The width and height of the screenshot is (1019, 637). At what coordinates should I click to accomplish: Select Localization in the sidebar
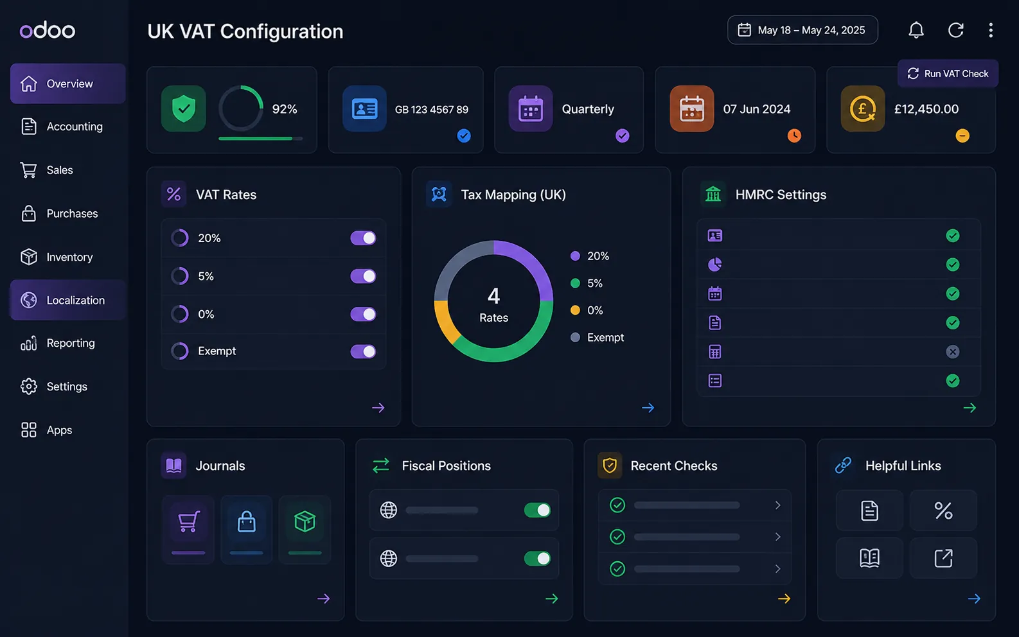tap(68, 300)
